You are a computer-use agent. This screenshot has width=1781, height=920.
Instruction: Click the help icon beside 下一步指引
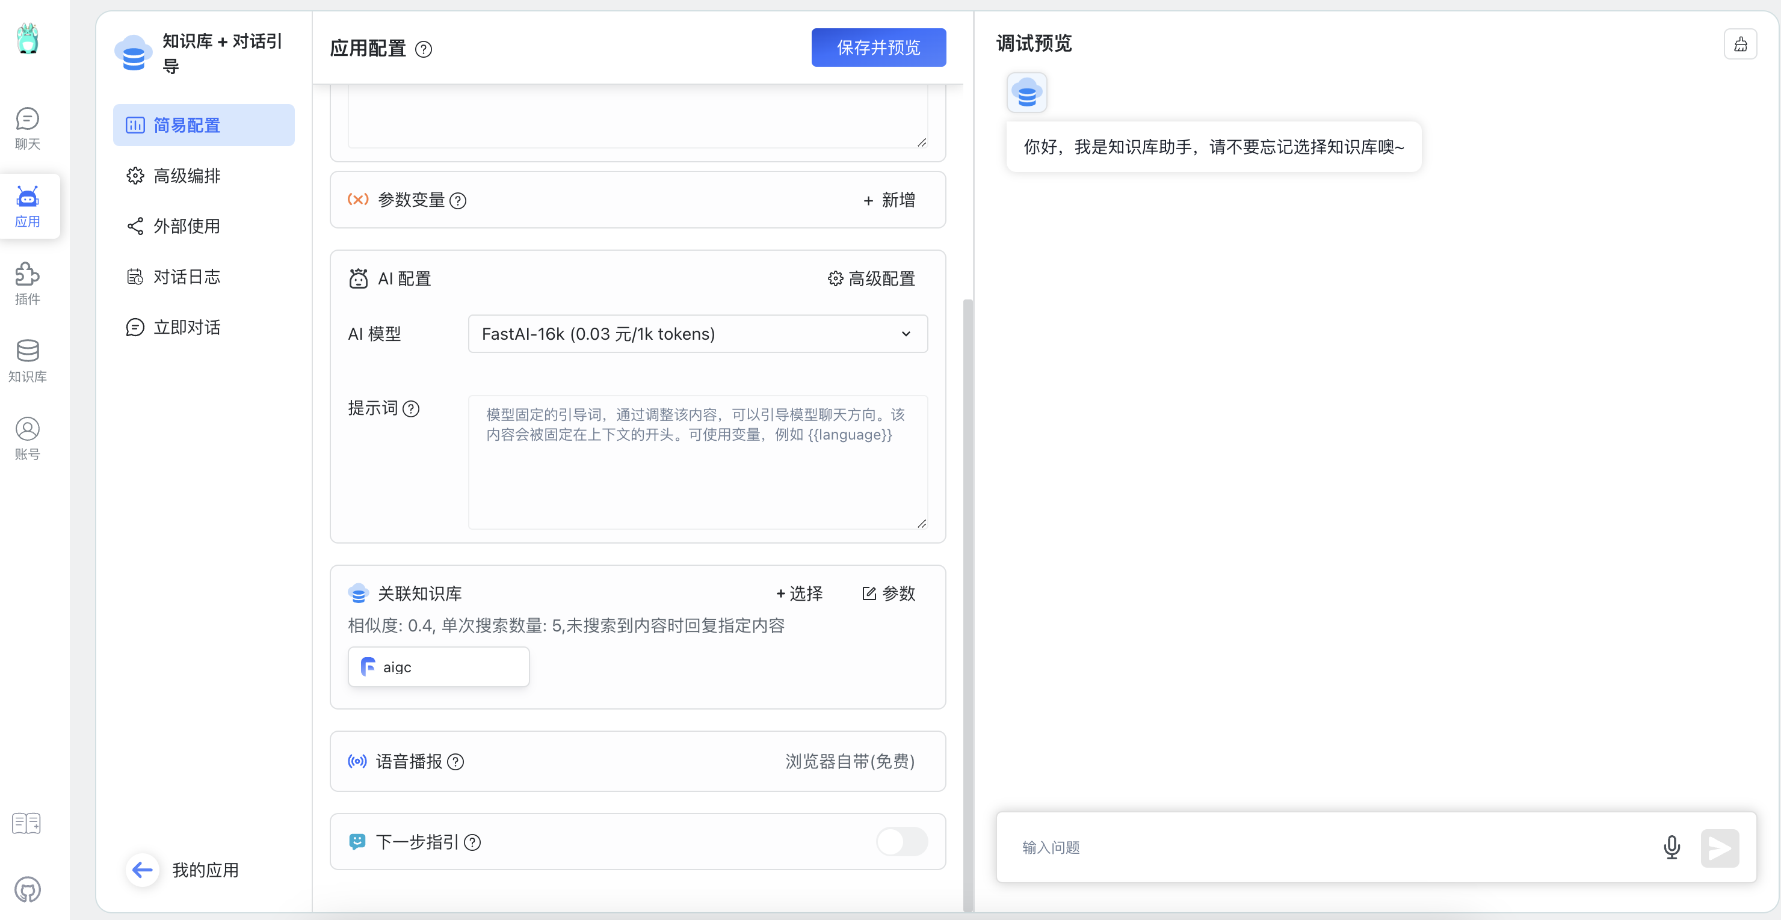point(472,842)
